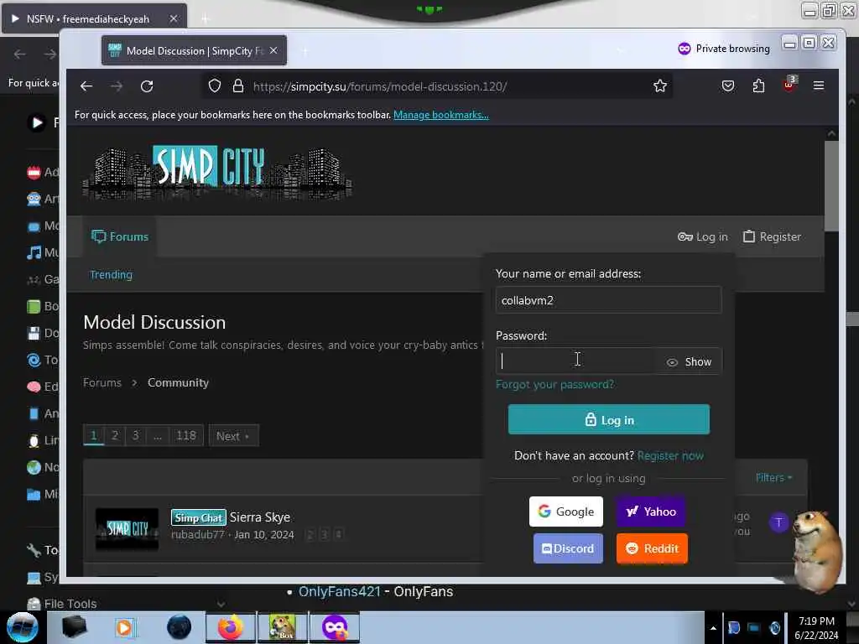Expand the Filters dropdown
The width and height of the screenshot is (859, 644).
773,477
